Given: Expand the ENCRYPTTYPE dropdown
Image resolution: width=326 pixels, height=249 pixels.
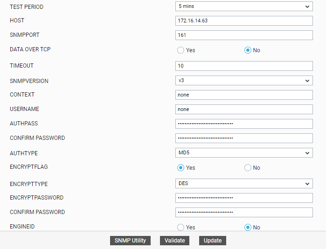Looking at the screenshot, I should pyautogui.click(x=244, y=184).
